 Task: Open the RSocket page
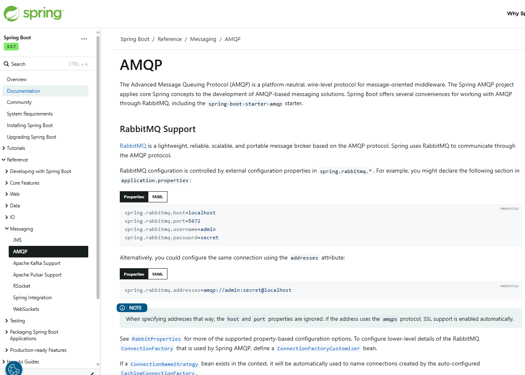[x=22, y=286]
